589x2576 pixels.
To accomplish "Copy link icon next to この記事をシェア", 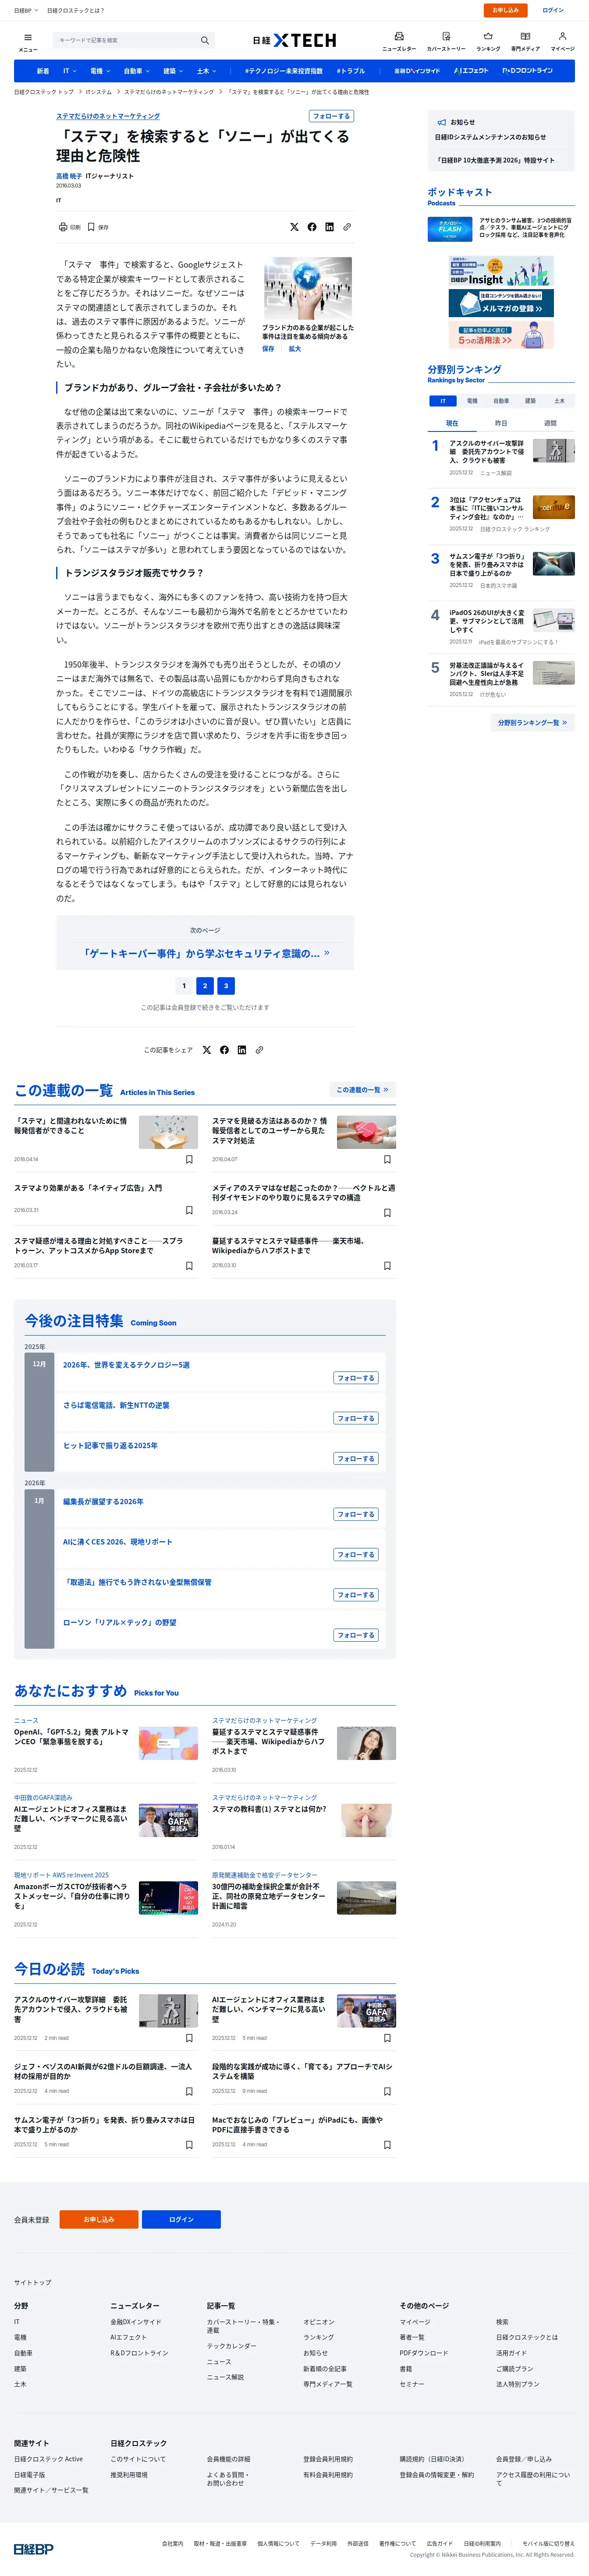I will tap(259, 1050).
